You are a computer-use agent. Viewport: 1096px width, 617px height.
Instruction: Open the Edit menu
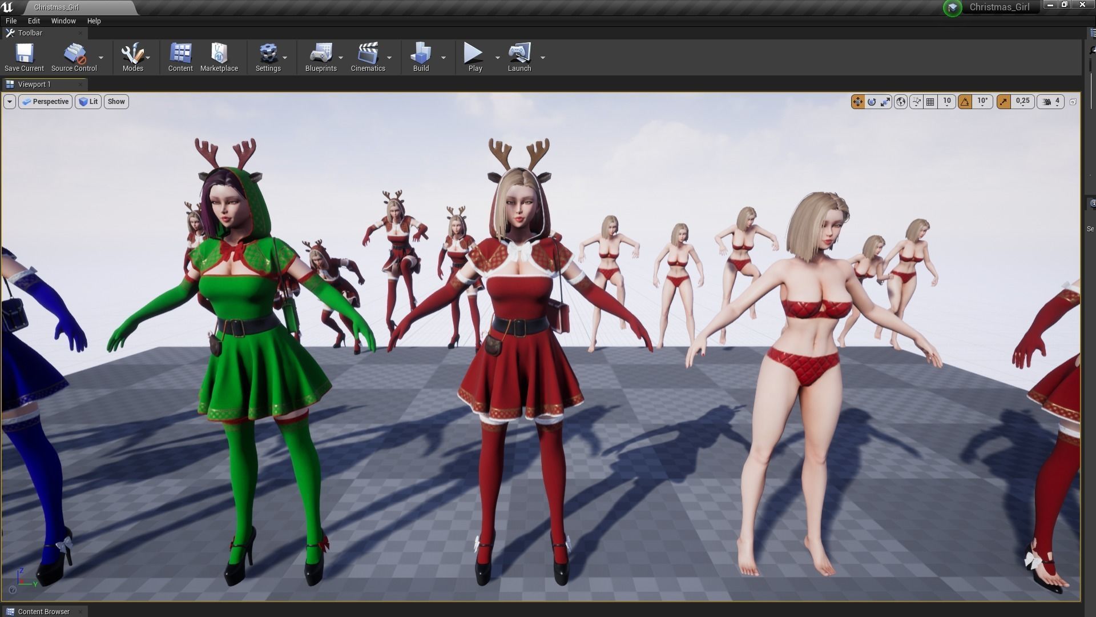pyautogui.click(x=34, y=21)
